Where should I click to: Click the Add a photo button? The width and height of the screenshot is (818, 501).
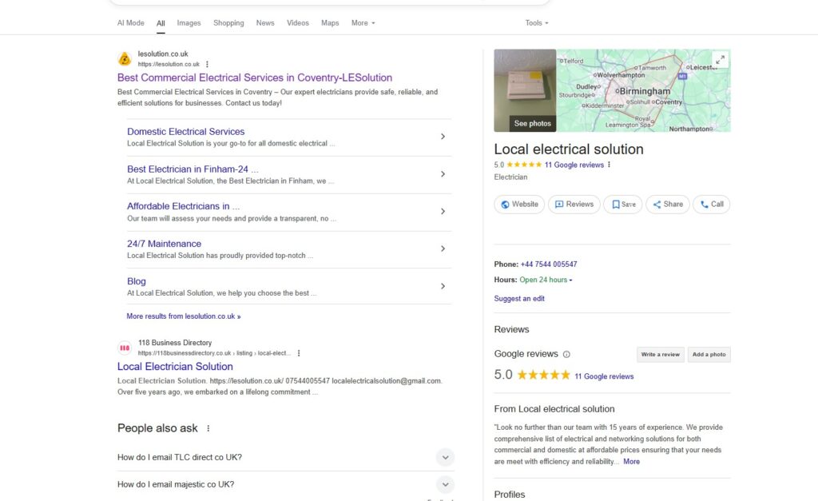click(709, 354)
